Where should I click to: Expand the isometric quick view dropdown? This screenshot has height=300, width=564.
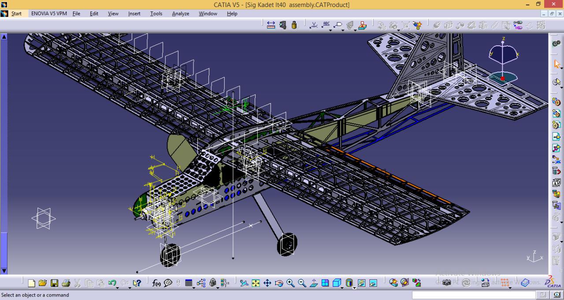click(342, 288)
